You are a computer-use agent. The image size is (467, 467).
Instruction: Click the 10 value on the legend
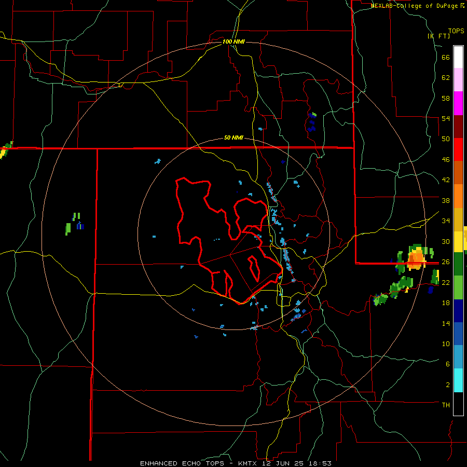446,344
